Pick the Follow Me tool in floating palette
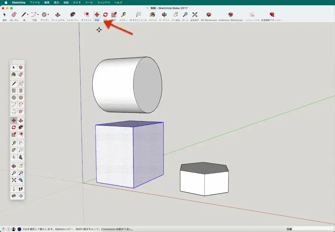 (21, 127)
